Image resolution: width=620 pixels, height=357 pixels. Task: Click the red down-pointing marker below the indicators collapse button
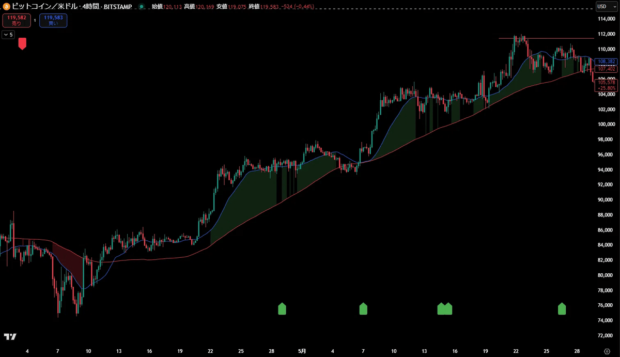tap(22, 43)
